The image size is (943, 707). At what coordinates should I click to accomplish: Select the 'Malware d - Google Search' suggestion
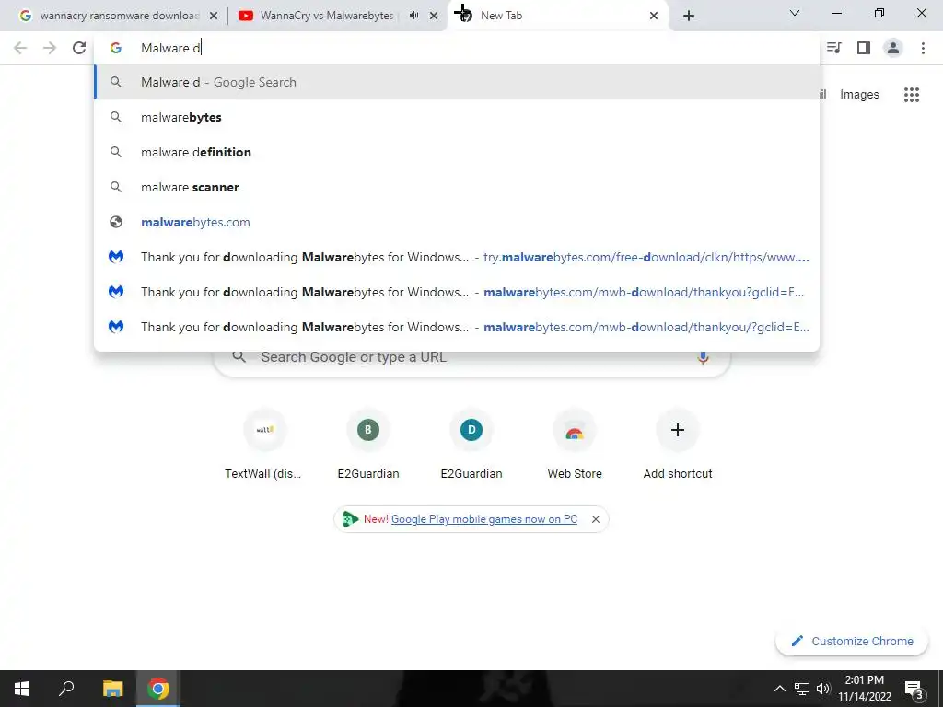point(457,82)
